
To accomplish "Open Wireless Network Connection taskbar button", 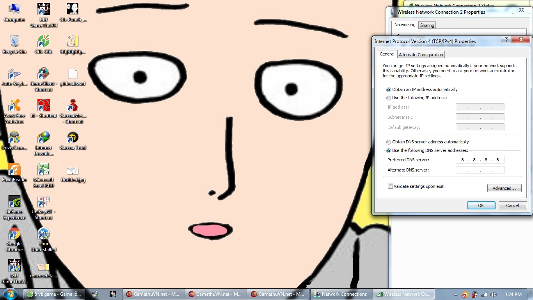I will pyautogui.click(x=403, y=295).
